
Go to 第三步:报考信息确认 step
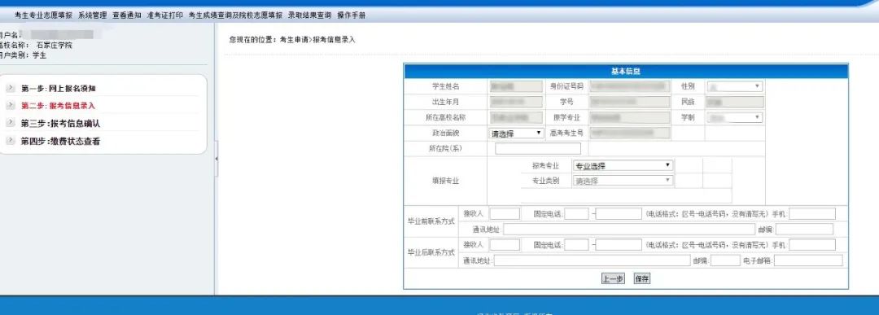click(60, 123)
